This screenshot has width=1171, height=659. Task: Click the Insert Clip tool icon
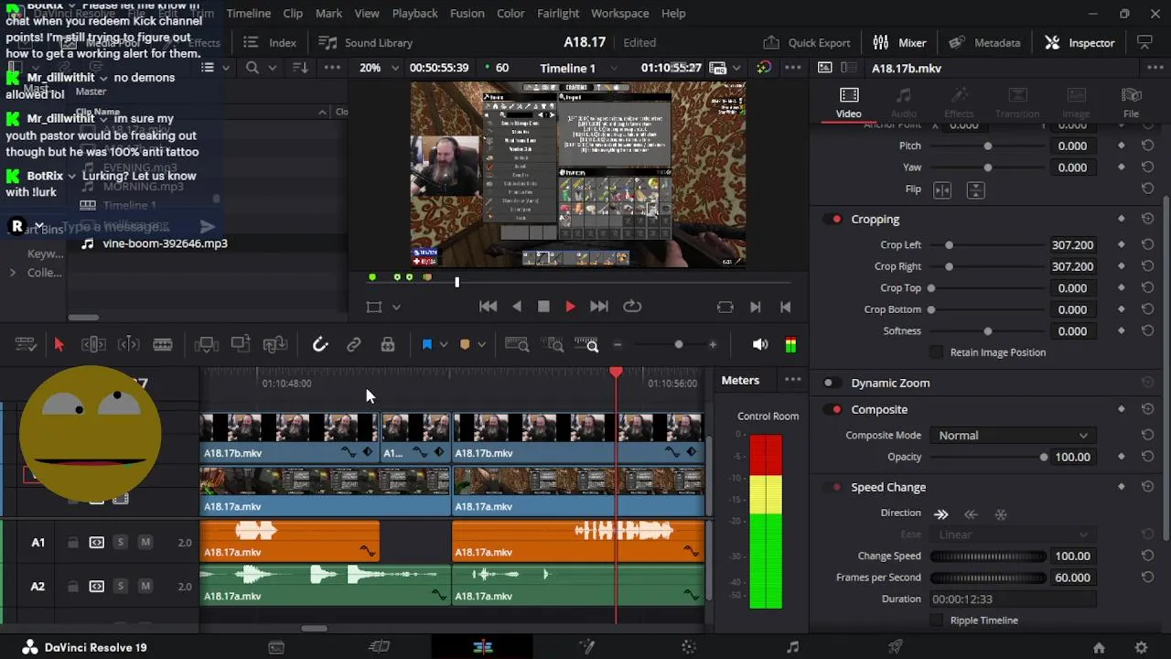coord(206,345)
